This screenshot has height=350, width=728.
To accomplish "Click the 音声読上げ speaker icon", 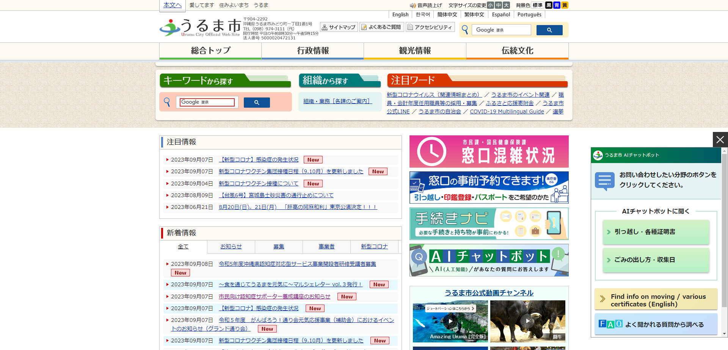I will click(413, 5).
